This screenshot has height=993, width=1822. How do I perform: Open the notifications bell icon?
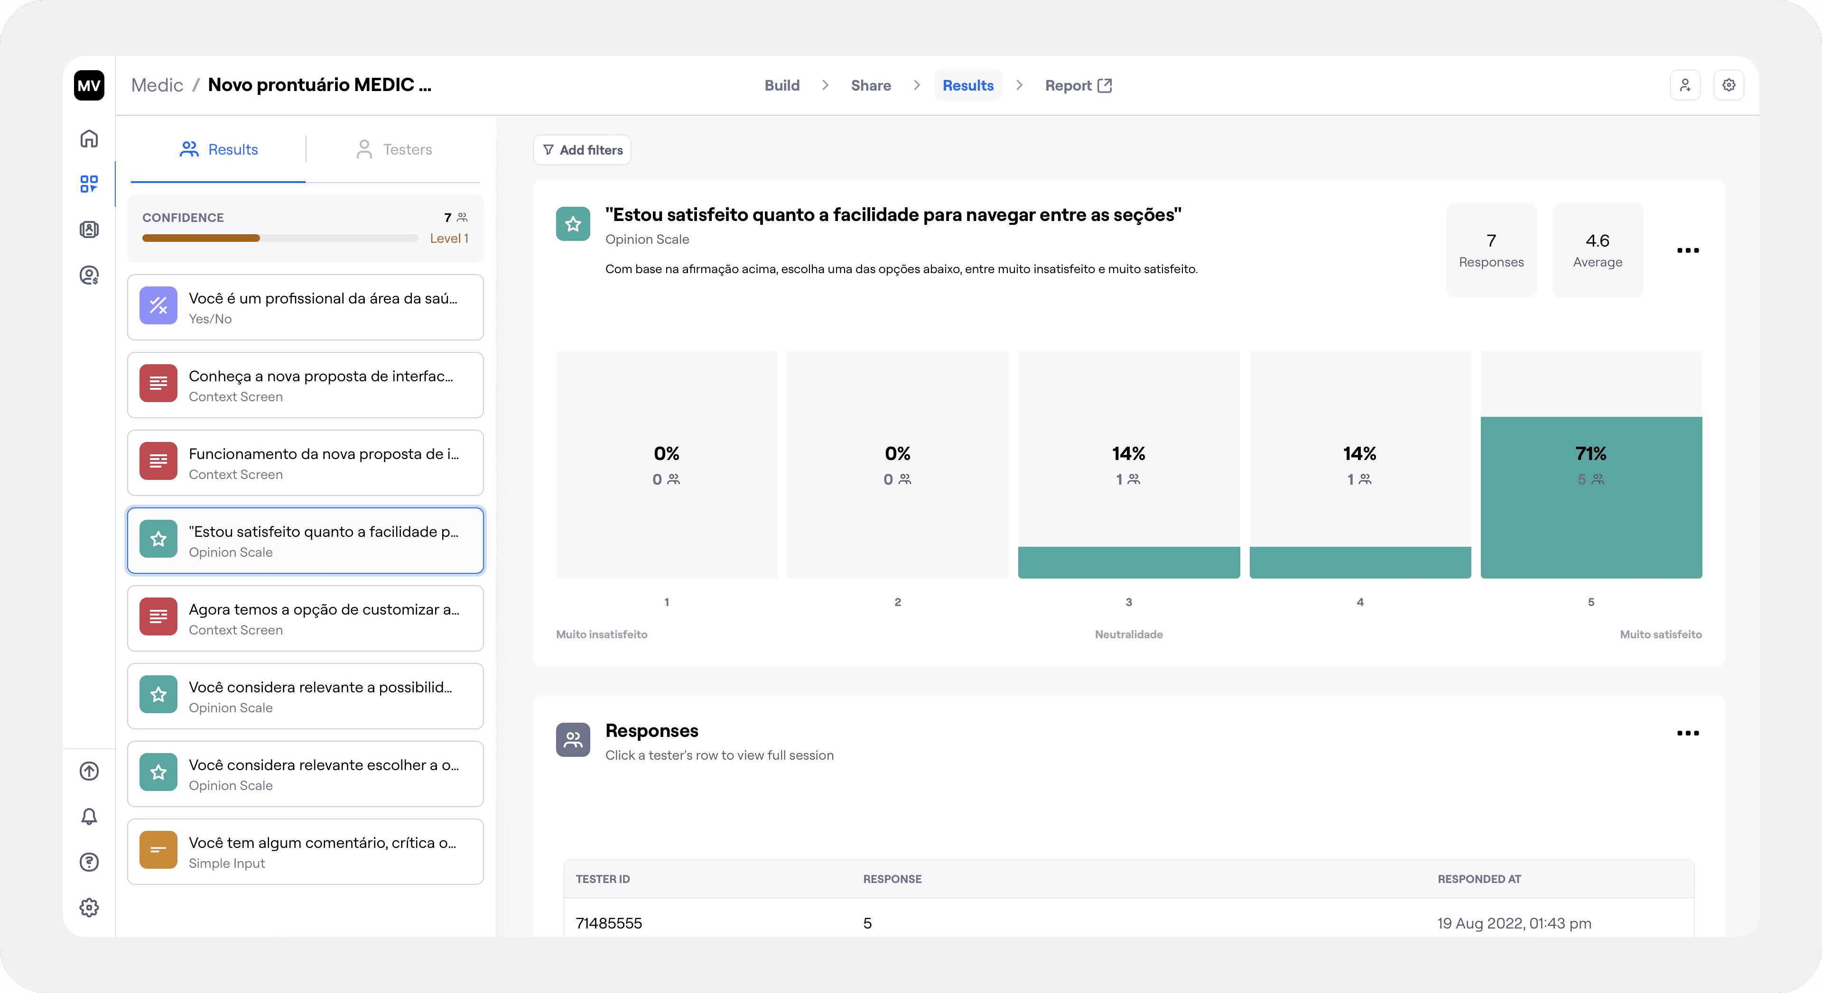[x=89, y=816]
